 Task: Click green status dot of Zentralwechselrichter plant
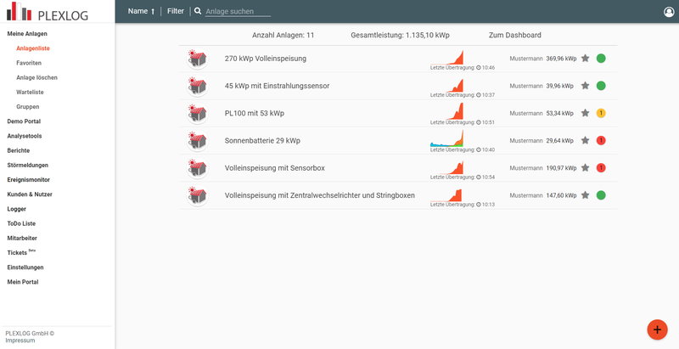pos(601,195)
